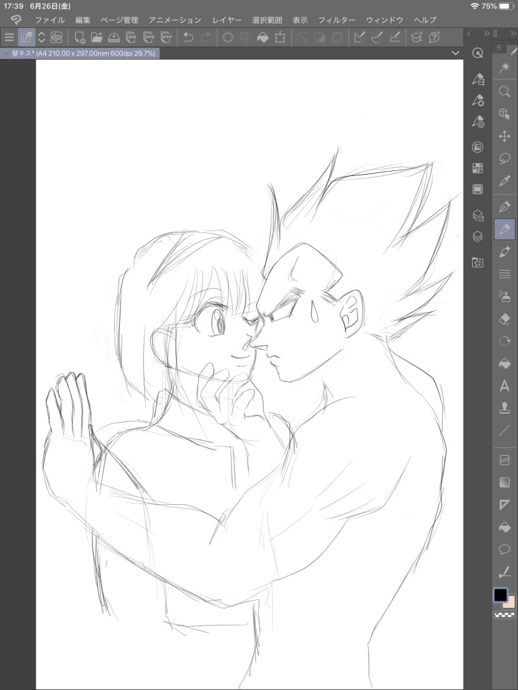
Task: Open the 表示 menu
Action: [x=300, y=20]
